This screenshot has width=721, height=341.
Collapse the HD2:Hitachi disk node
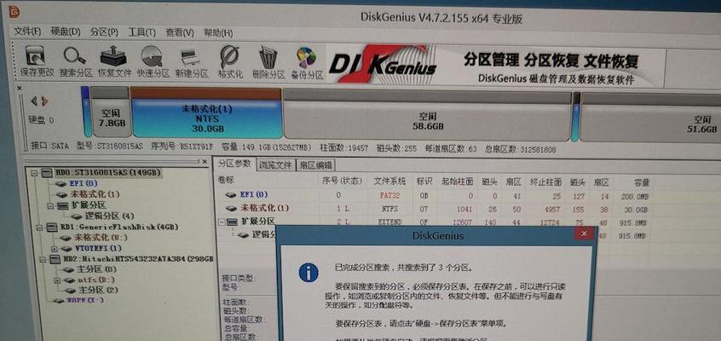42,259
